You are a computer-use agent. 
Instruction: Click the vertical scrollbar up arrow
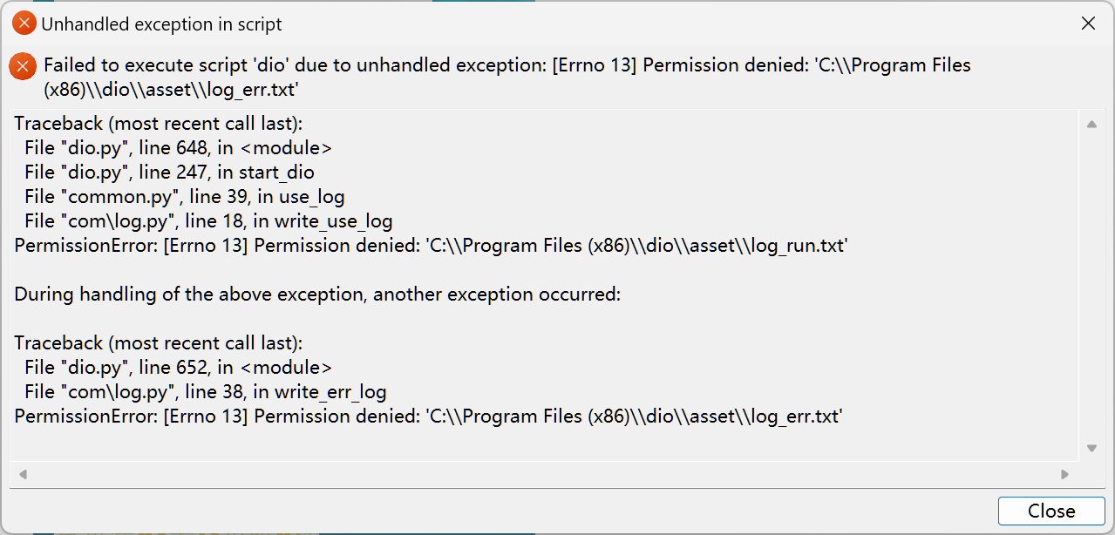[x=1091, y=125]
